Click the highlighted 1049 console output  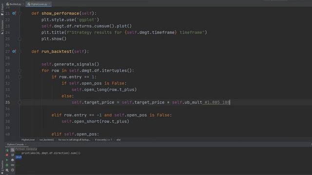click(19, 157)
